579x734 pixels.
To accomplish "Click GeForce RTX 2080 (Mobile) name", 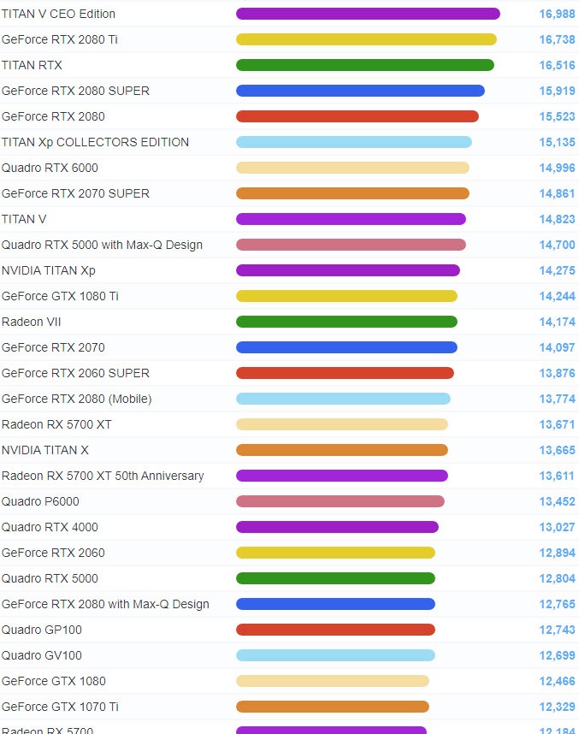I will point(77,399).
